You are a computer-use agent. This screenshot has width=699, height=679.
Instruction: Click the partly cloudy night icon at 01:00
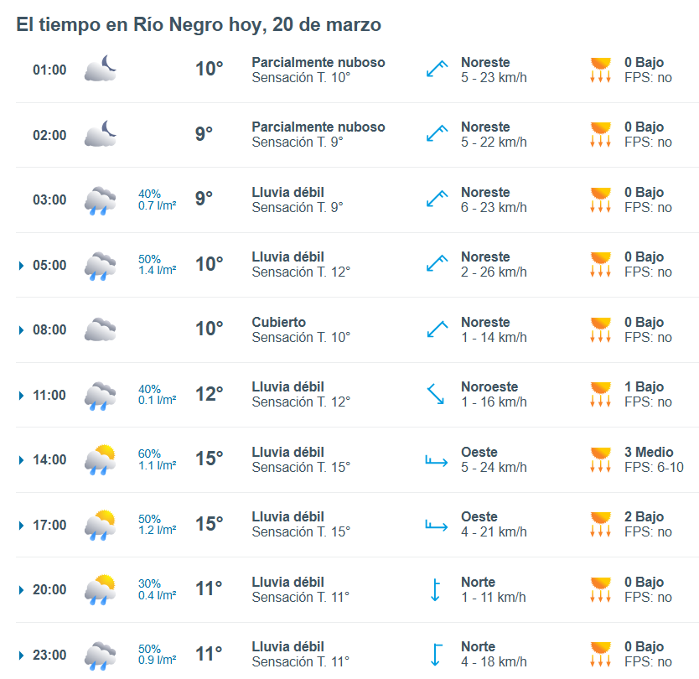coord(100,69)
